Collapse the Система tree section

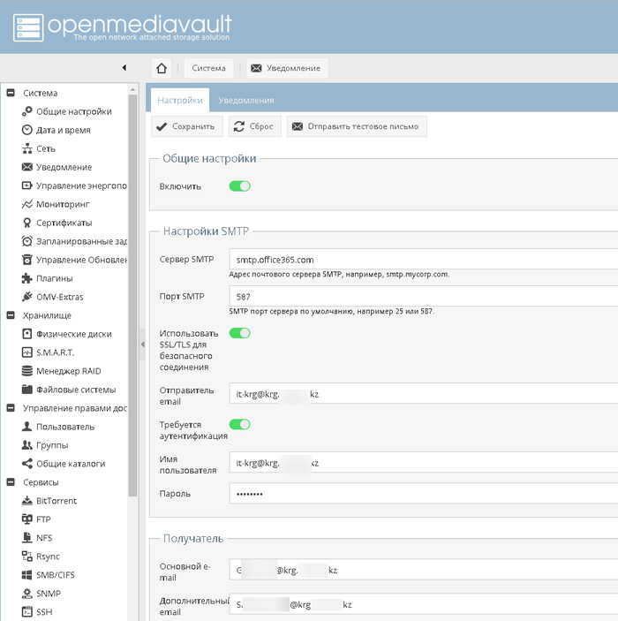pyautogui.click(x=11, y=93)
